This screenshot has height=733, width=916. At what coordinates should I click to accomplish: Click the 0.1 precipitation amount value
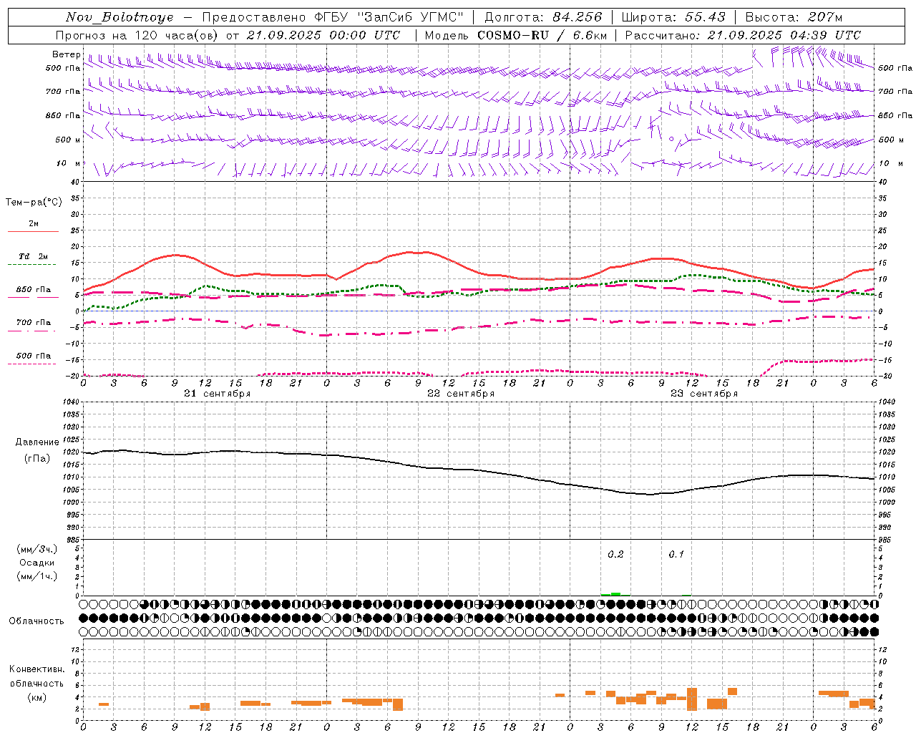pyautogui.click(x=676, y=554)
